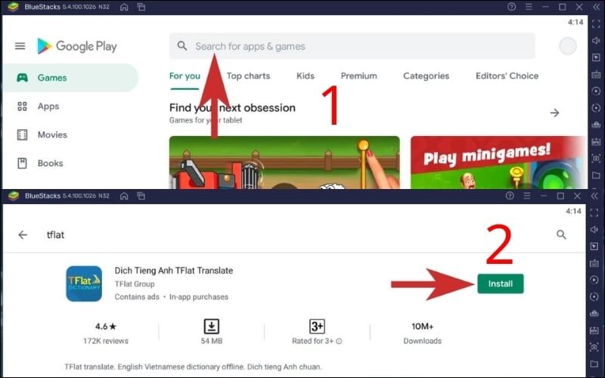Collapse side toolbar in Google Play home window
Viewport: 605px width, 378px height.
pos(596,7)
